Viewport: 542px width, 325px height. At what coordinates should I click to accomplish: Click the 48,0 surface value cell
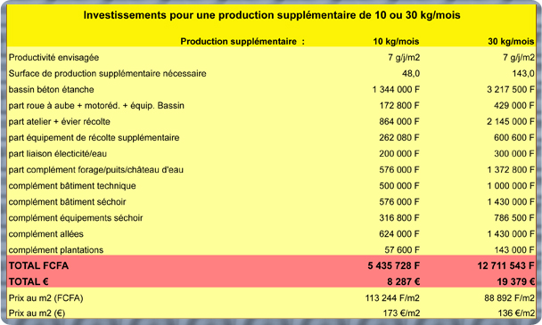click(411, 74)
